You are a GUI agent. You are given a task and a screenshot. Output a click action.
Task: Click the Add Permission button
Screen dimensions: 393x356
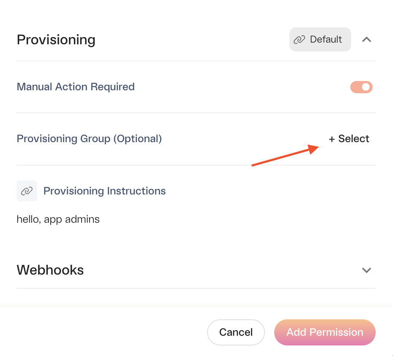click(x=325, y=332)
